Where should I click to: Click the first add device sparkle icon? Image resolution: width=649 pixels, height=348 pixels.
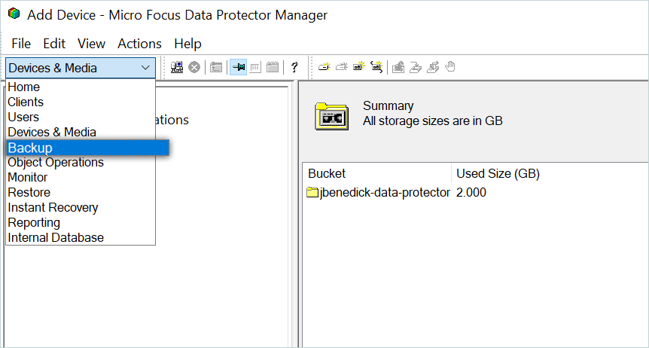324,67
